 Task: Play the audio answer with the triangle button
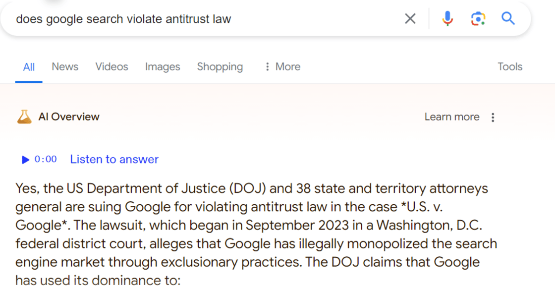26,160
